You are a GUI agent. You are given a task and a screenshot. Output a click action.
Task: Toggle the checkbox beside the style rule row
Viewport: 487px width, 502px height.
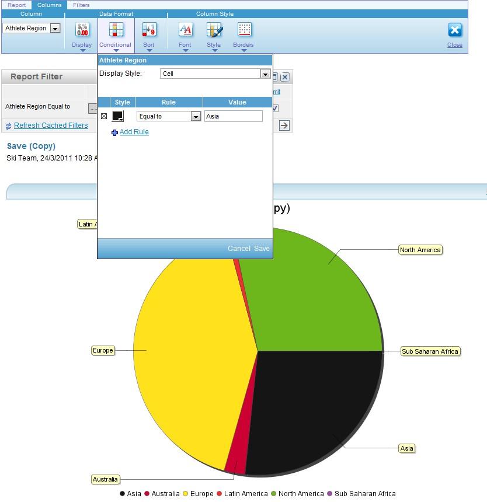pyautogui.click(x=104, y=116)
